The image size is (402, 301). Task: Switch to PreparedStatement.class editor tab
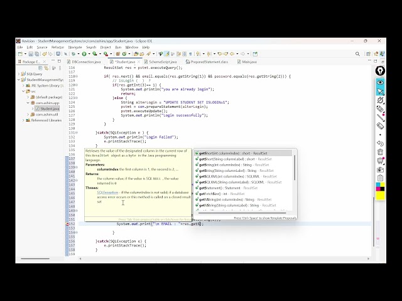click(207, 62)
